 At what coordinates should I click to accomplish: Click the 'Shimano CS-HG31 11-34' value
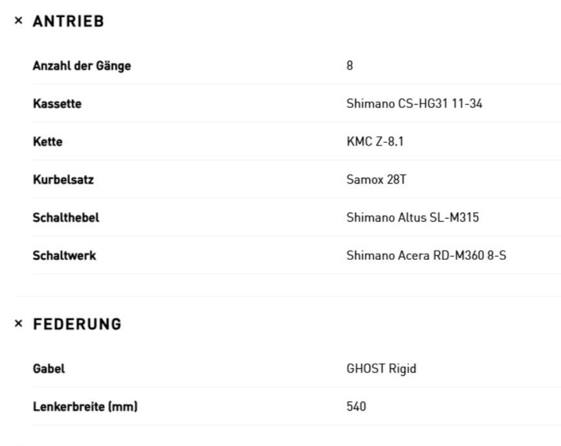click(414, 103)
